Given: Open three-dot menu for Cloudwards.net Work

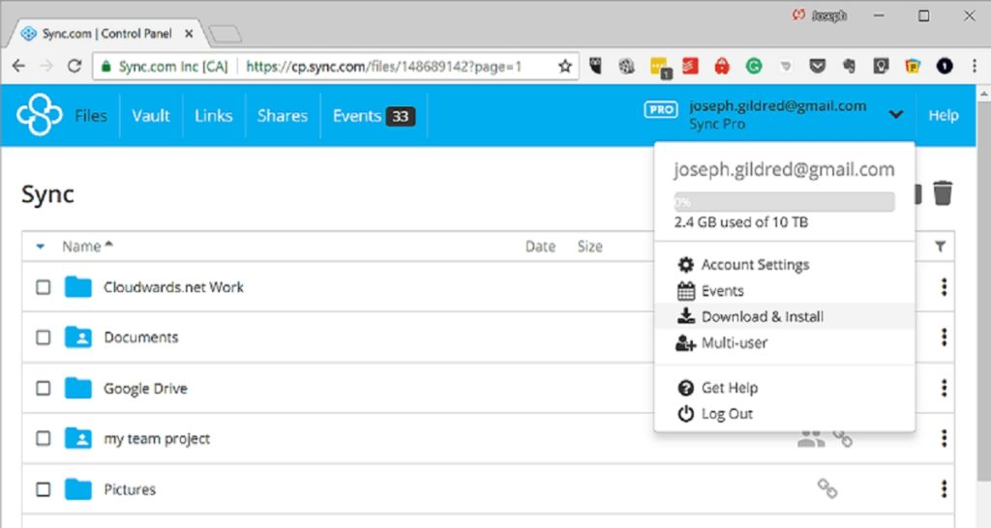Looking at the screenshot, I should 944,287.
